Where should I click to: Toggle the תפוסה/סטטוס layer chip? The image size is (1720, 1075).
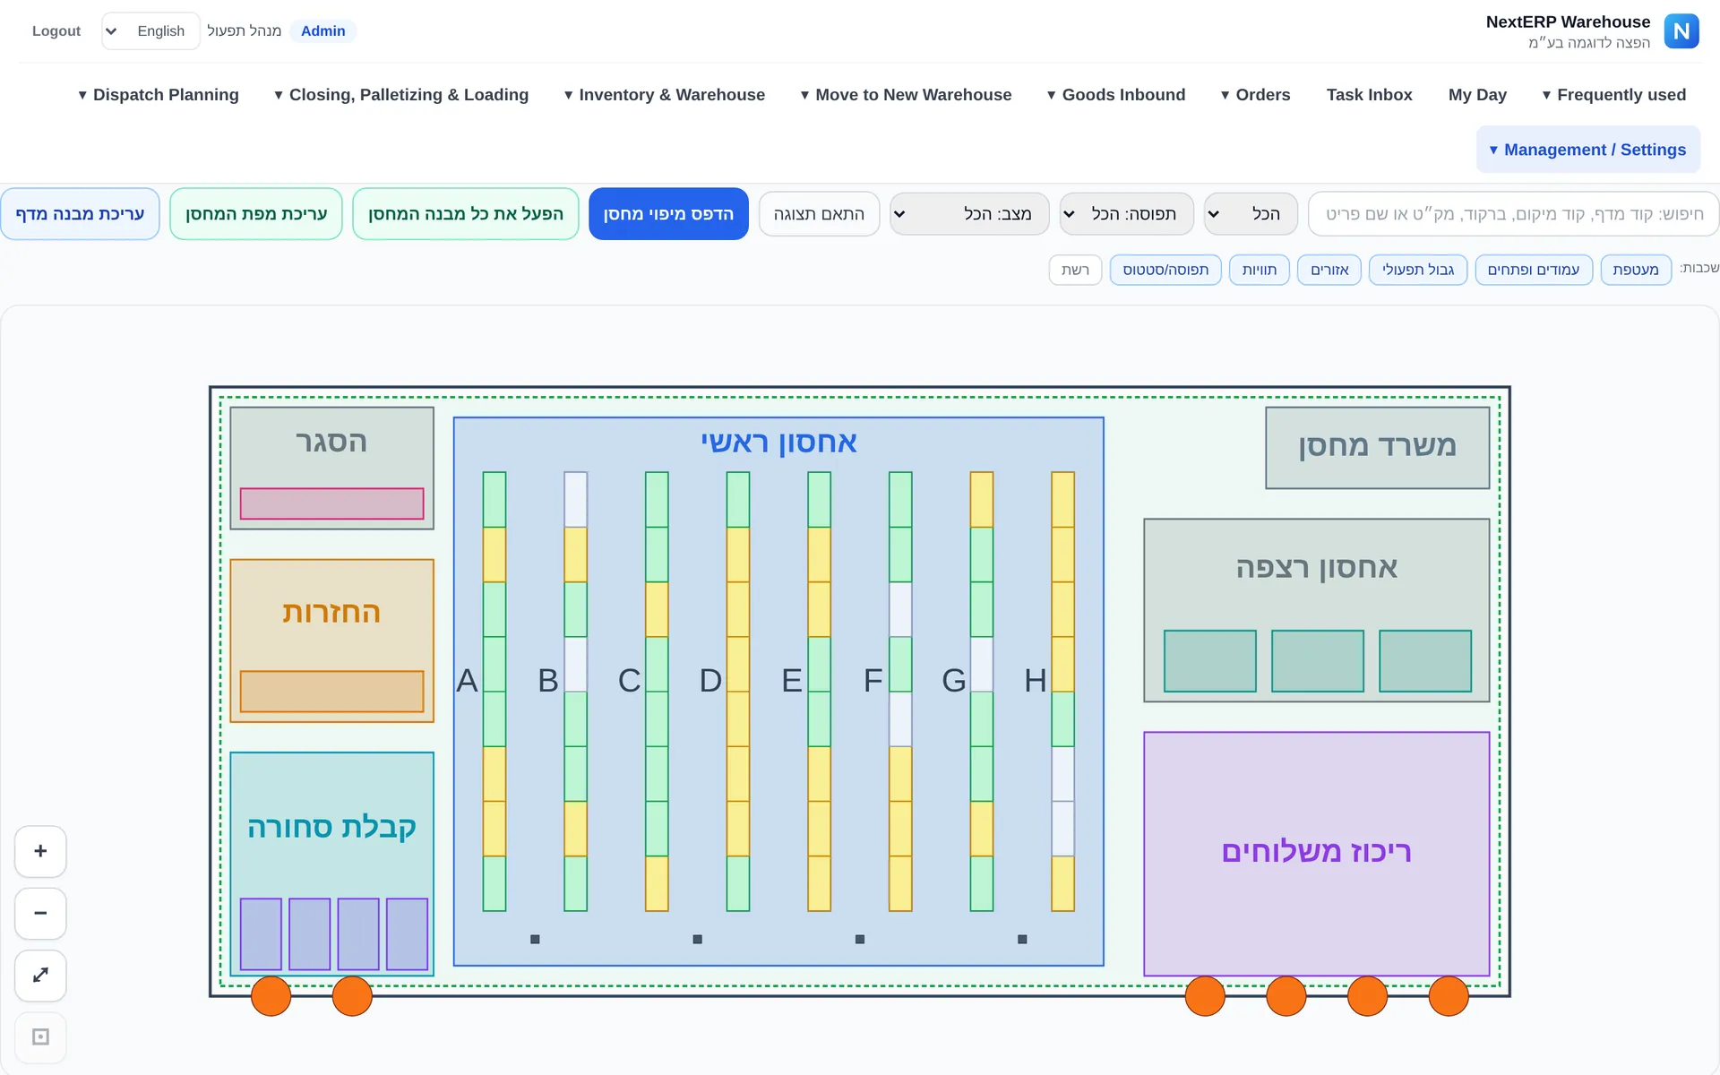click(1165, 270)
